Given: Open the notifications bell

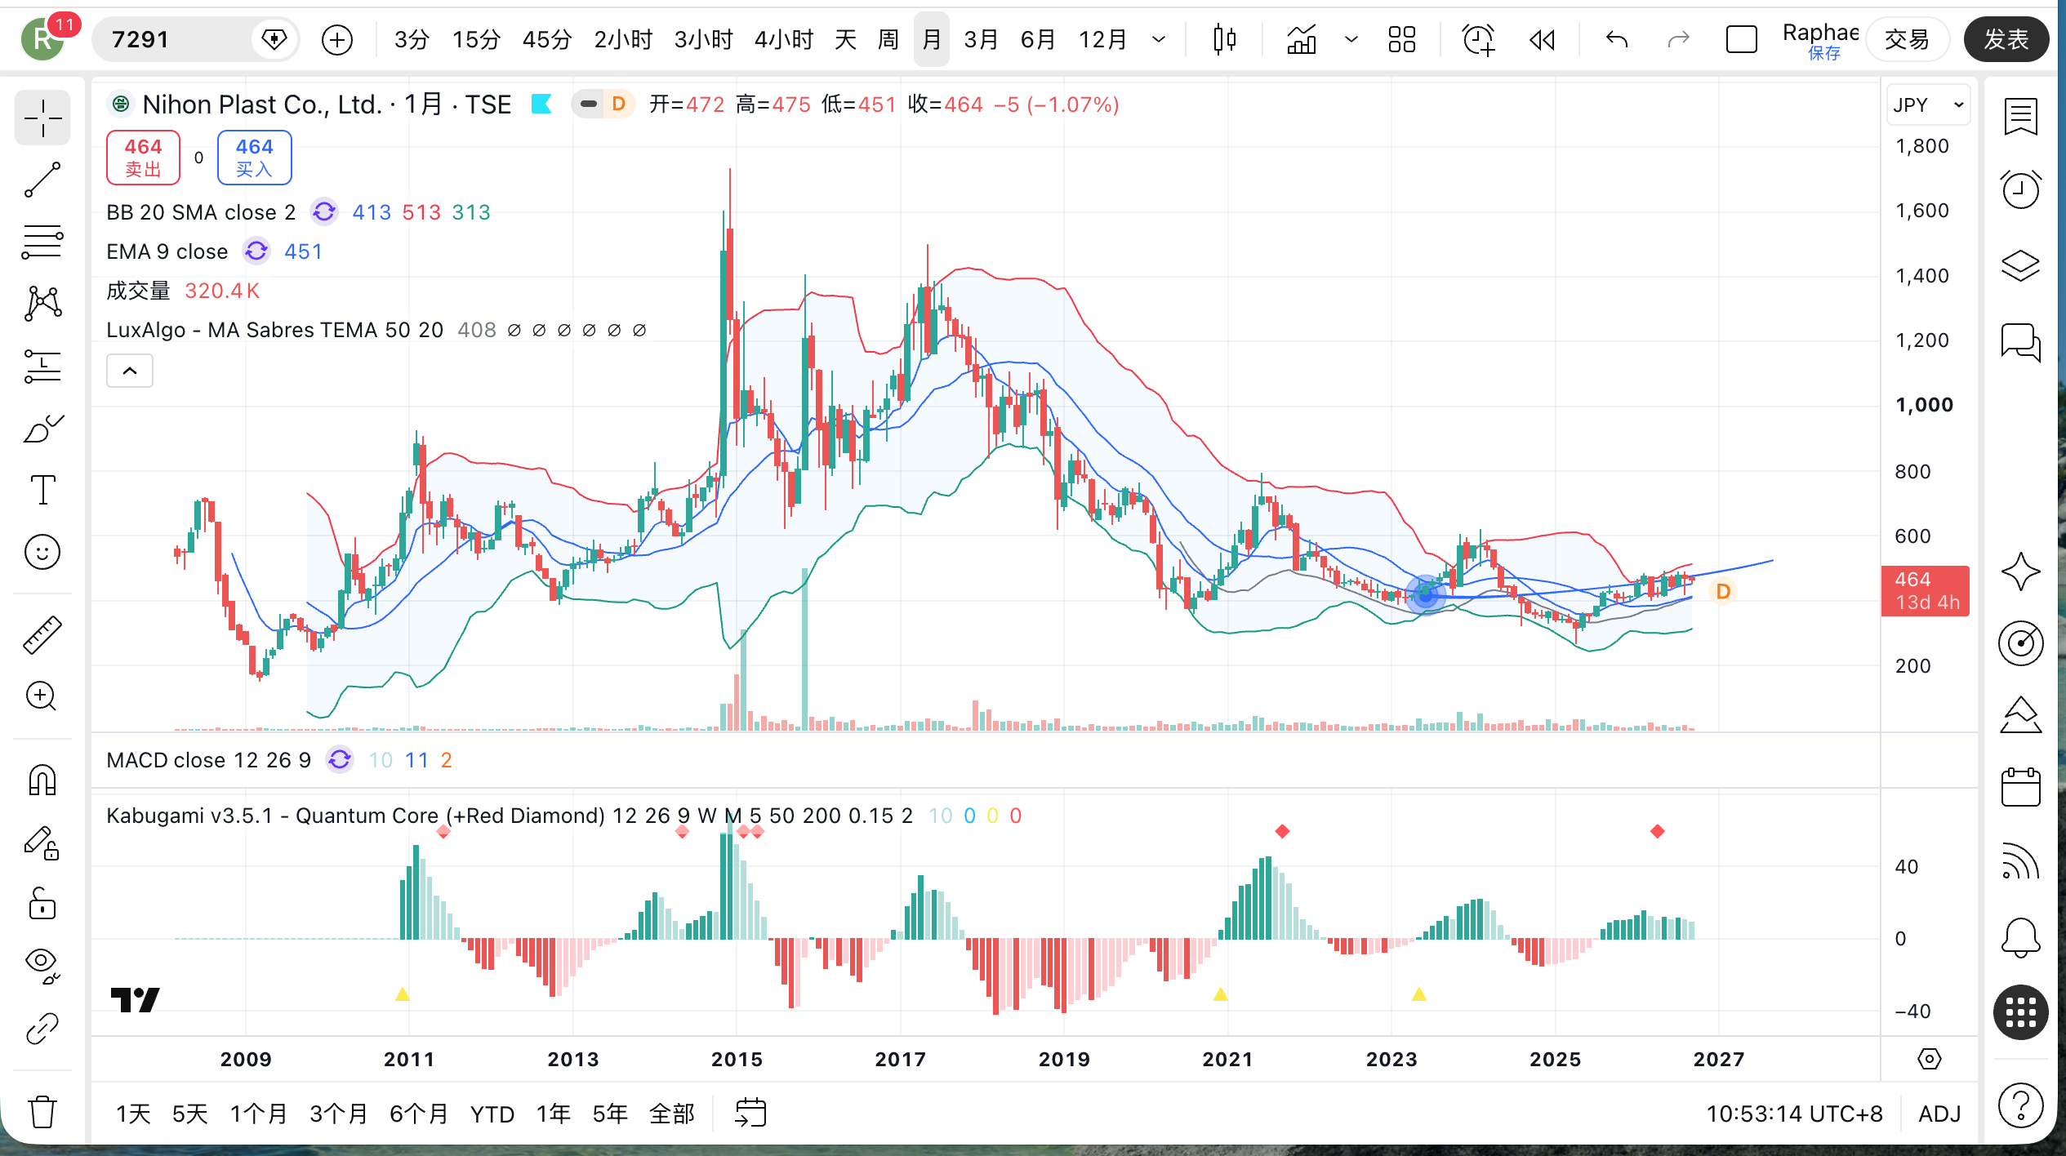Looking at the screenshot, I should [2020, 937].
